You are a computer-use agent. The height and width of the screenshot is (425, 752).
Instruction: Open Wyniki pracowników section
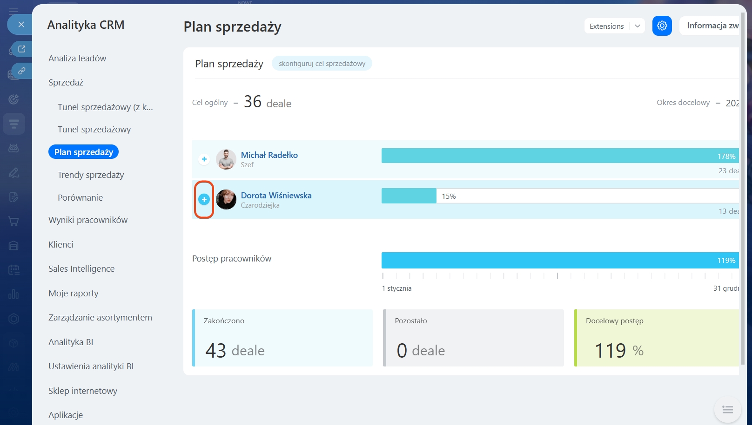pyautogui.click(x=88, y=220)
